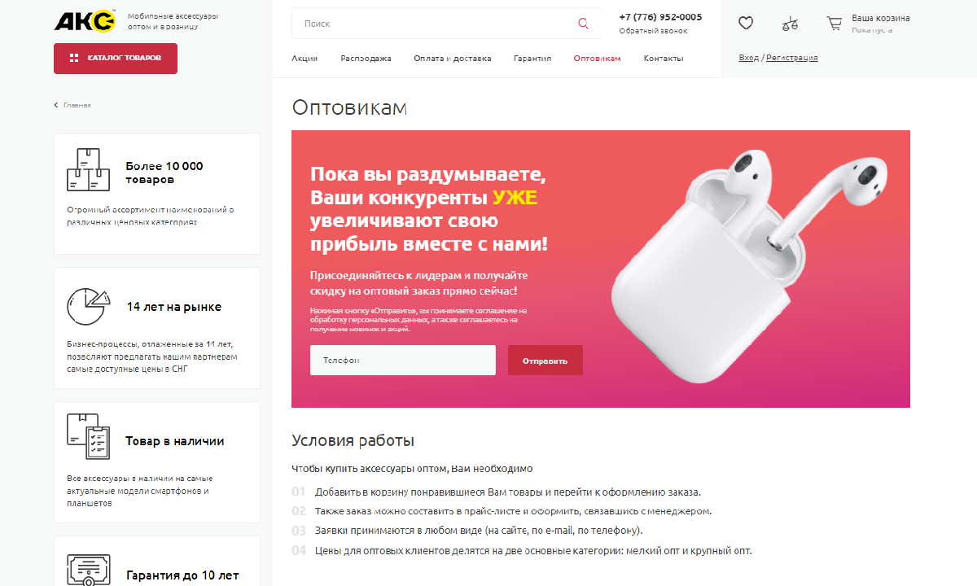
Task: Click the clipboard icon beside 'Товар в наличии'
Action: (x=88, y=436)
